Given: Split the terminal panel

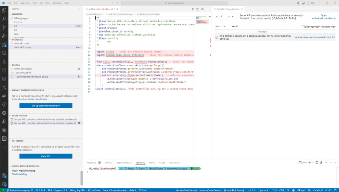Looking at the screenshot, I should (x=317, y=162).
